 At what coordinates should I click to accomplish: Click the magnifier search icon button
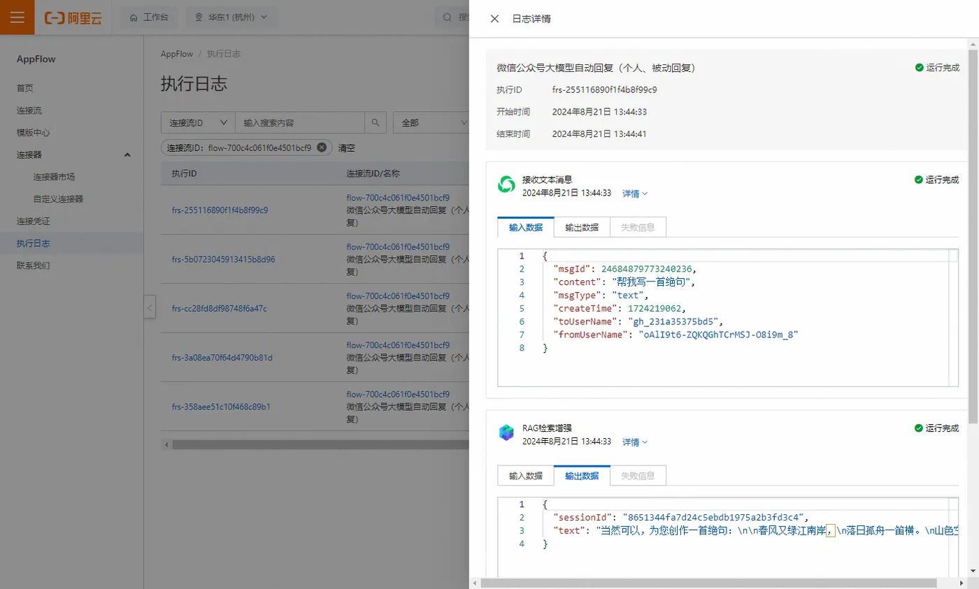click(x=376, y=122)
